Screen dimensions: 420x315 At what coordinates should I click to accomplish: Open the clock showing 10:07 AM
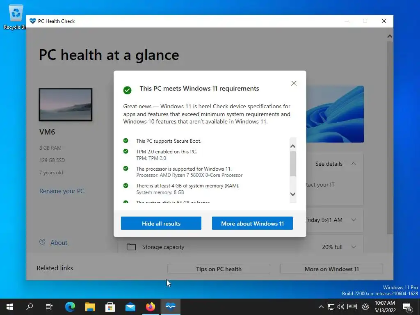click(x=385, y=307)
